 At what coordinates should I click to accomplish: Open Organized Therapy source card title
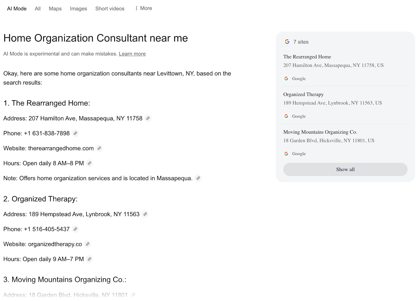click(x=303, y=94)
